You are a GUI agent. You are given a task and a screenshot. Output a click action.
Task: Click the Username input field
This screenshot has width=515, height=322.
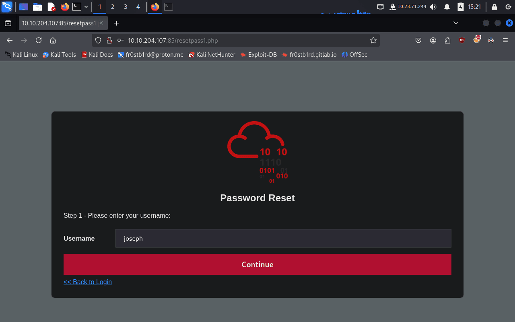(283, 238)
